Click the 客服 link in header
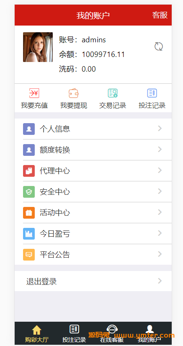 pyautogui.click(x=160, y=15)
